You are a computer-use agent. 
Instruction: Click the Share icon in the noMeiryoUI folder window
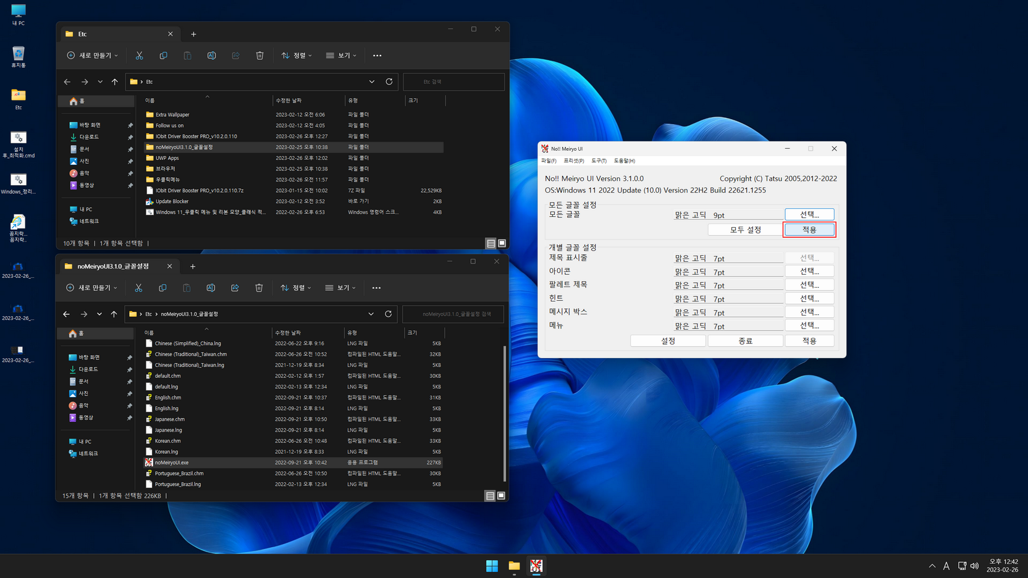235,288
